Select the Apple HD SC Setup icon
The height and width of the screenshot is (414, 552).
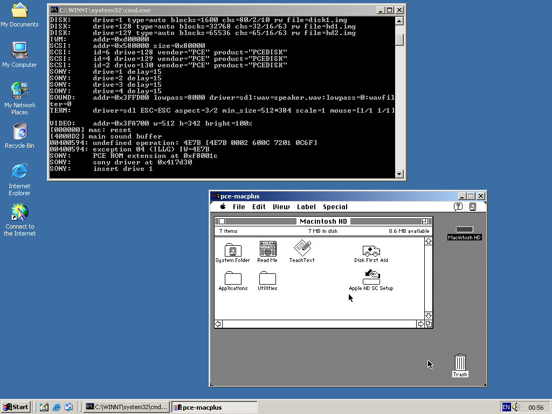click(x=371, y=277)
